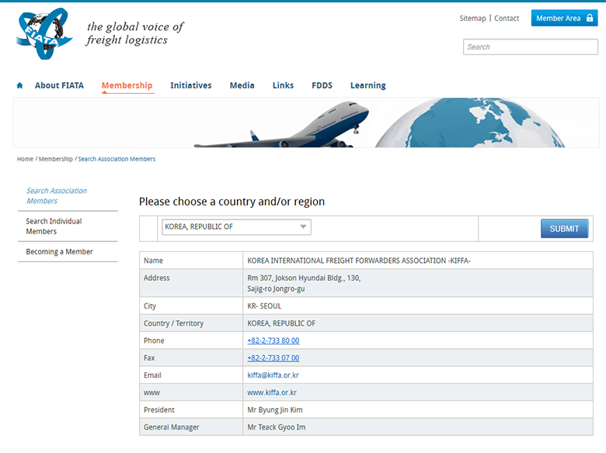
Task: Open the Media menu
Action: pyautogui.click(x=242, y=85)
